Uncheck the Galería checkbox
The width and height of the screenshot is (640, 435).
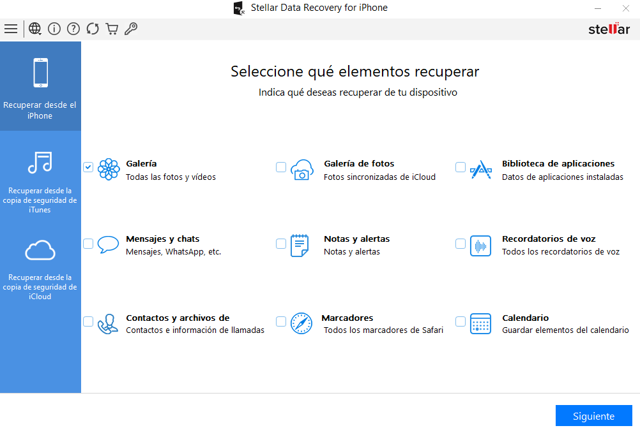[x=88, y=167]
